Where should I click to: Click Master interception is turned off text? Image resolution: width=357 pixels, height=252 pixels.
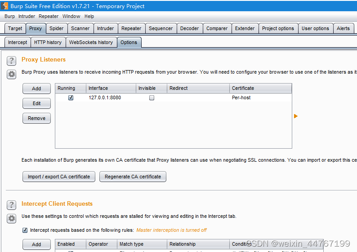click(x=171, y=230)
